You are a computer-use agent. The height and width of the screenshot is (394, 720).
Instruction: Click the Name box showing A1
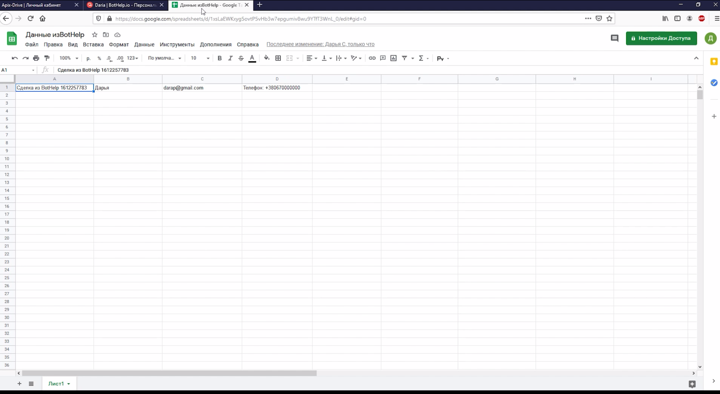coord(18,70)
